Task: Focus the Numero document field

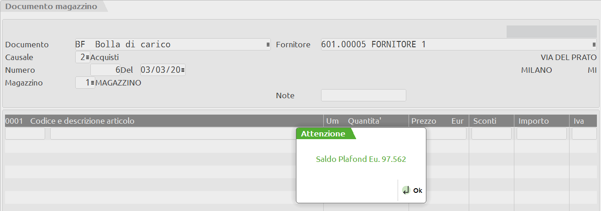Action: pos(105,70)
